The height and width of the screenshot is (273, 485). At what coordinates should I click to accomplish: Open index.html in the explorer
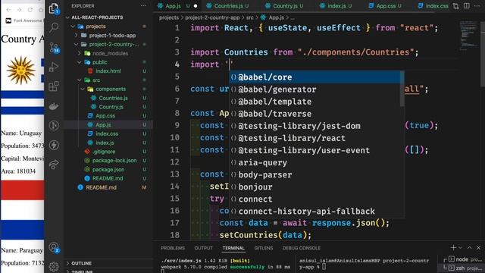coord(108,71)
